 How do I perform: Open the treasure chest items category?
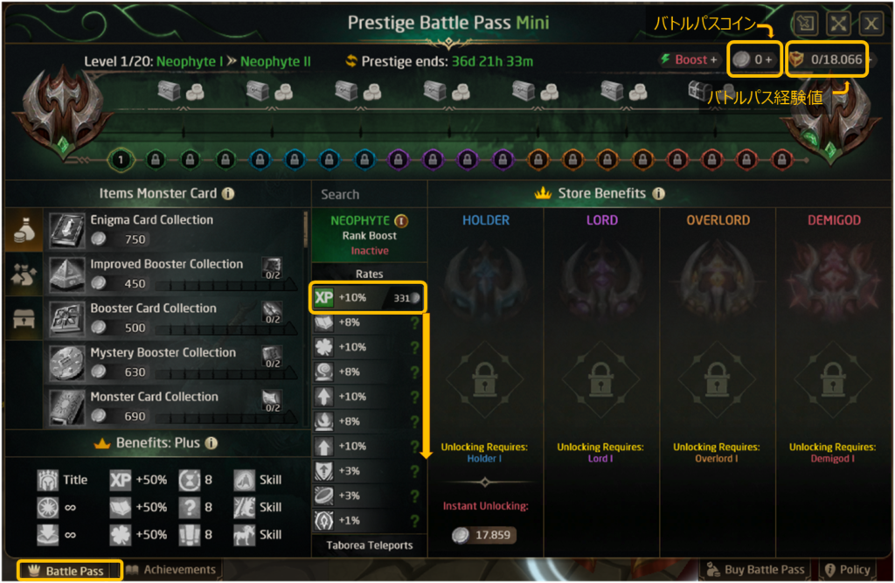pos(21,319)
